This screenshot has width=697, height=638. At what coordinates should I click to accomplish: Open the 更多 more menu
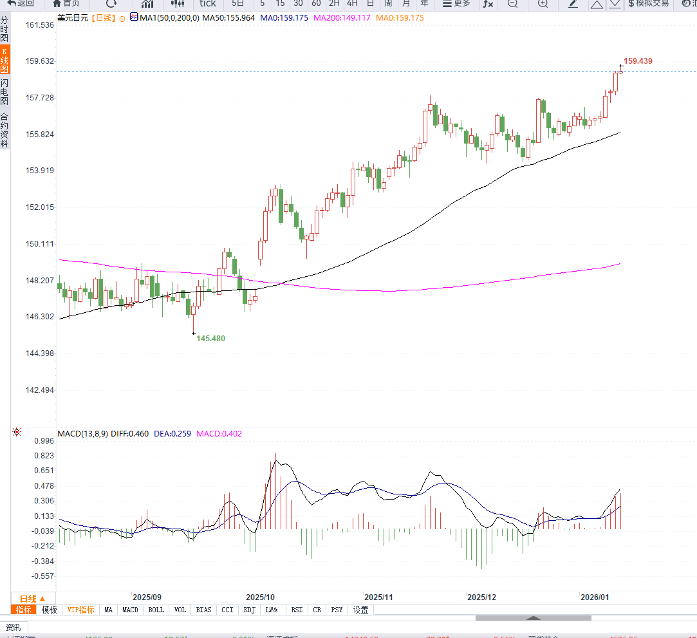[x=456, y=4]
